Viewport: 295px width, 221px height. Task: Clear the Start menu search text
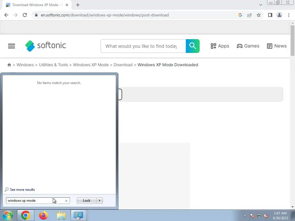point(66,201)
